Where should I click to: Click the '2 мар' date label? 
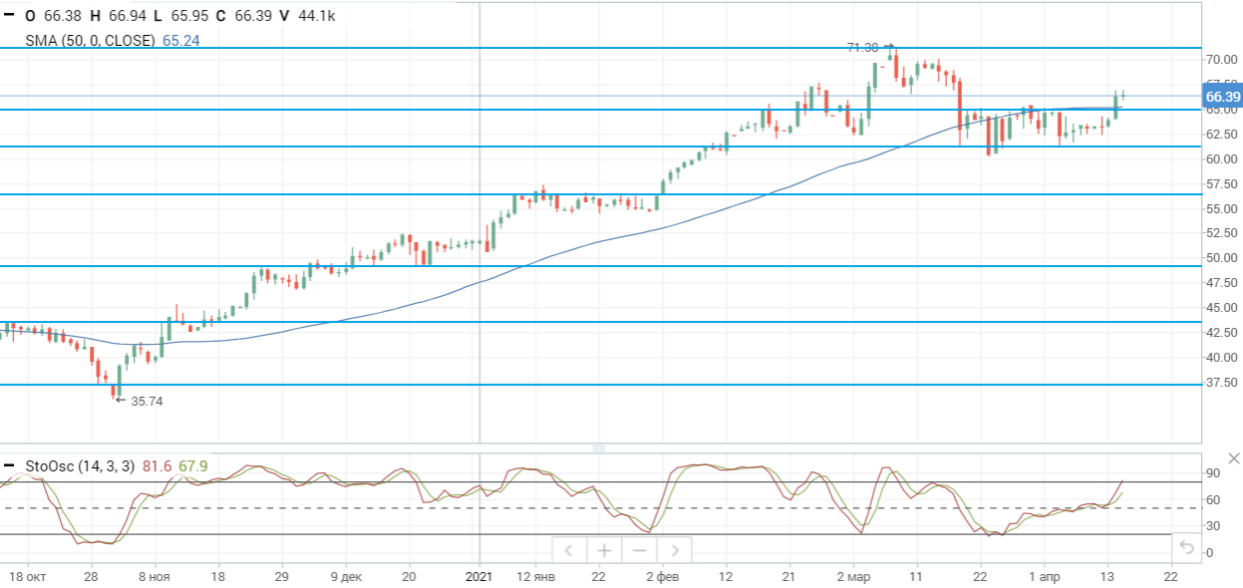(x=853, y=577)
